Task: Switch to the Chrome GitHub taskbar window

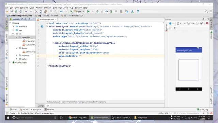Action: point(78,118)
